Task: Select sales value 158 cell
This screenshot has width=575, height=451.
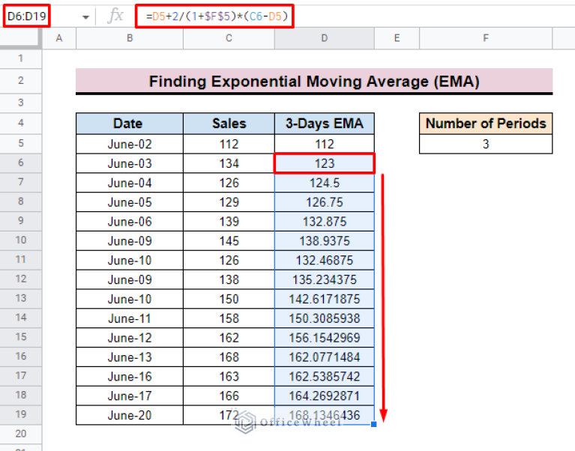Action: [x=229, y=318]
